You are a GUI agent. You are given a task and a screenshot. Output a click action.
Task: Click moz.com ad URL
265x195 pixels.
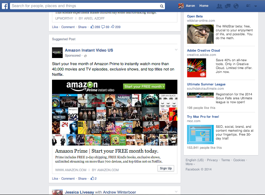[x=193, y=121]
